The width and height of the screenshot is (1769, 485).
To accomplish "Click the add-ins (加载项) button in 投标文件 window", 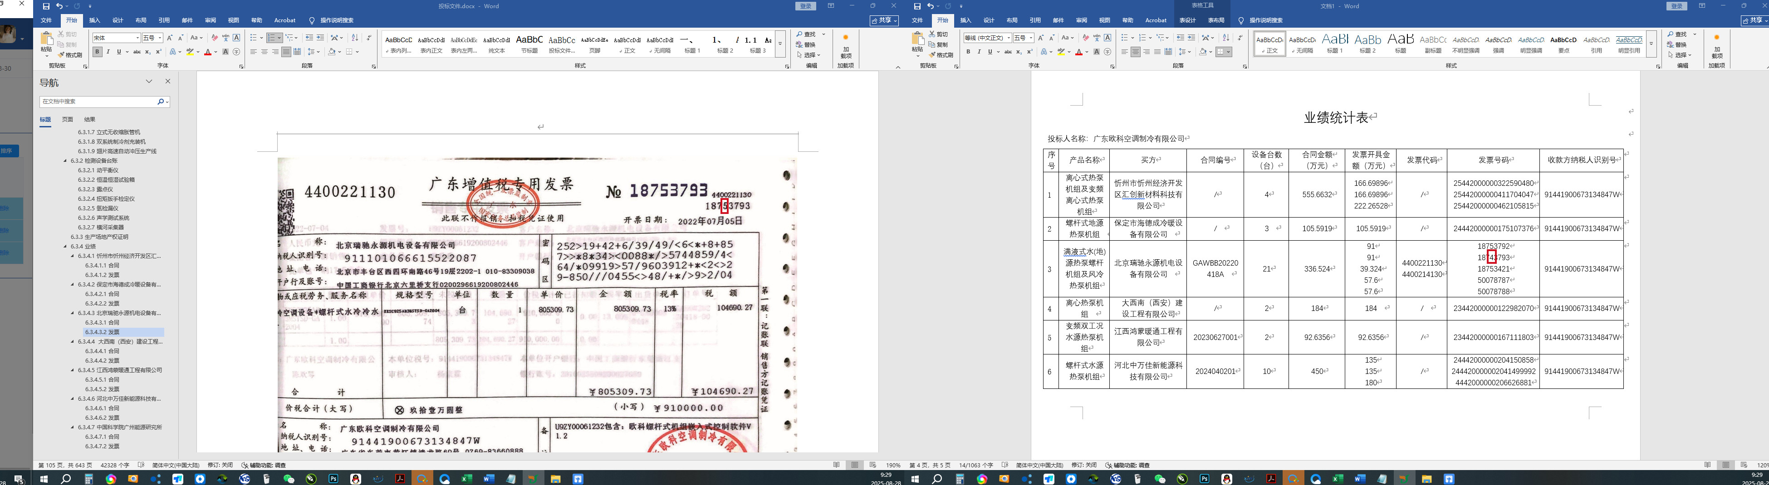I will coord(845,47).
